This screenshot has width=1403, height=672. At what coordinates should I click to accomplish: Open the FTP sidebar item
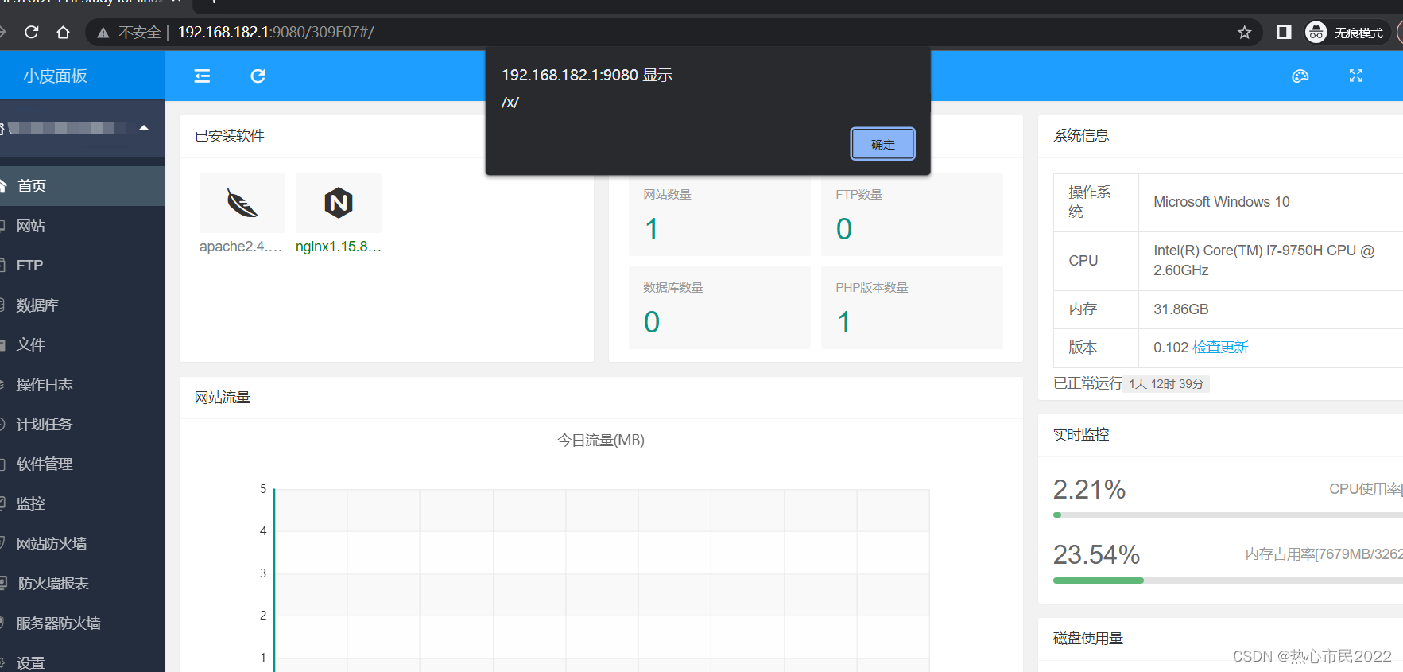click(82, 266)
